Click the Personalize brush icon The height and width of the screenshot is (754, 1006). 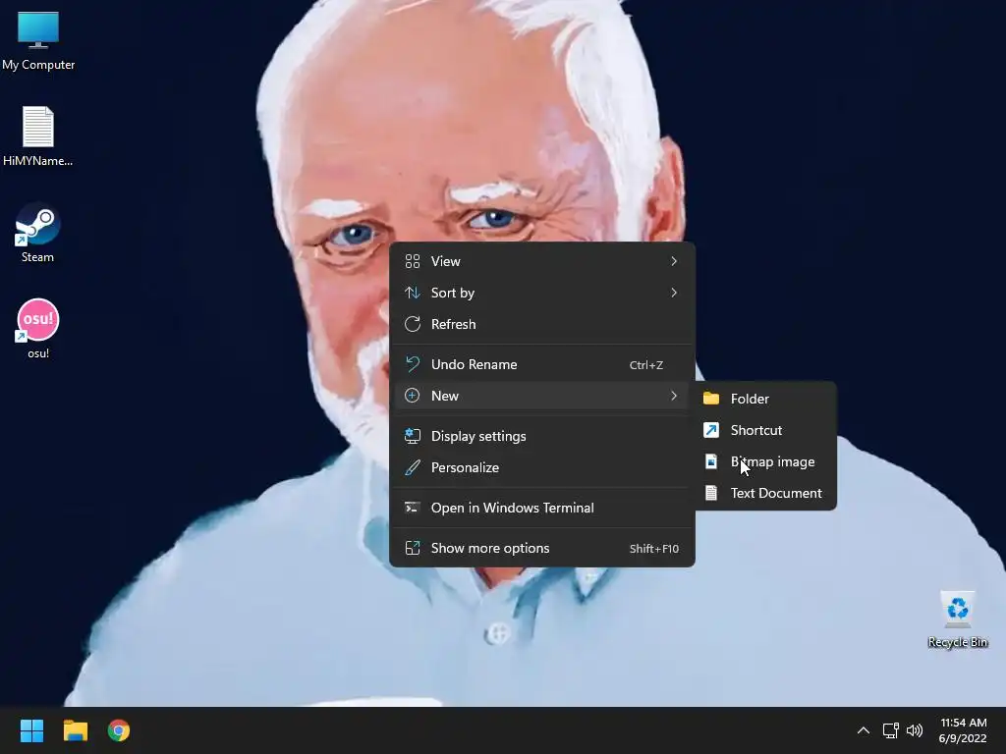pos(413,467)
